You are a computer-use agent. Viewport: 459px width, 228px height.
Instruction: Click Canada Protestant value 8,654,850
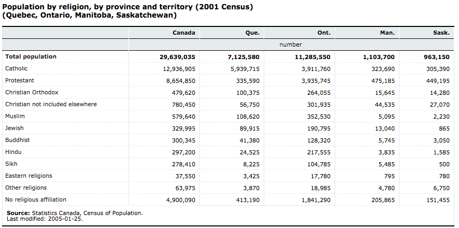point(181,81)
